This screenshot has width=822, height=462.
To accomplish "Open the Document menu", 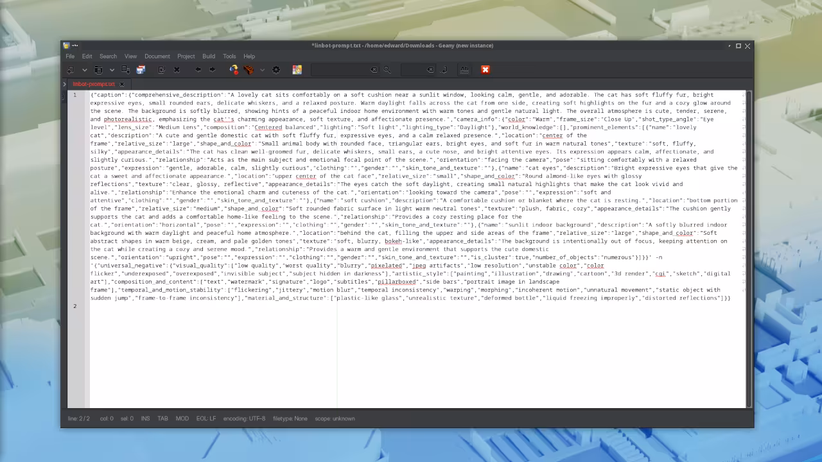I will coord(157,56).
